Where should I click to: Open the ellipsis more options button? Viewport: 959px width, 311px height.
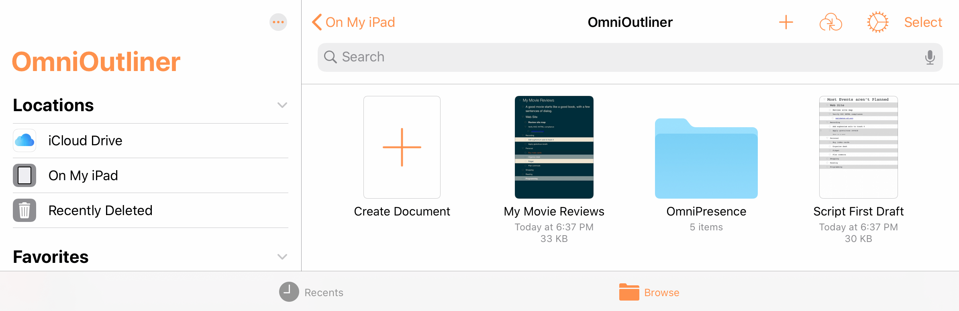point(278,22)
